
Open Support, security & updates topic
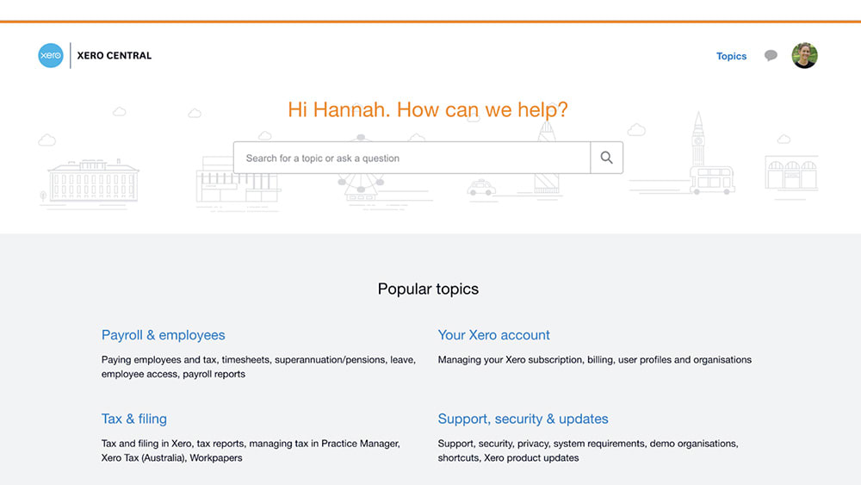(x=523, y=419)
